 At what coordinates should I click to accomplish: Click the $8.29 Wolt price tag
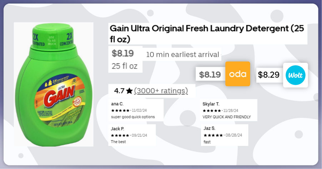[x=269, y=75]
